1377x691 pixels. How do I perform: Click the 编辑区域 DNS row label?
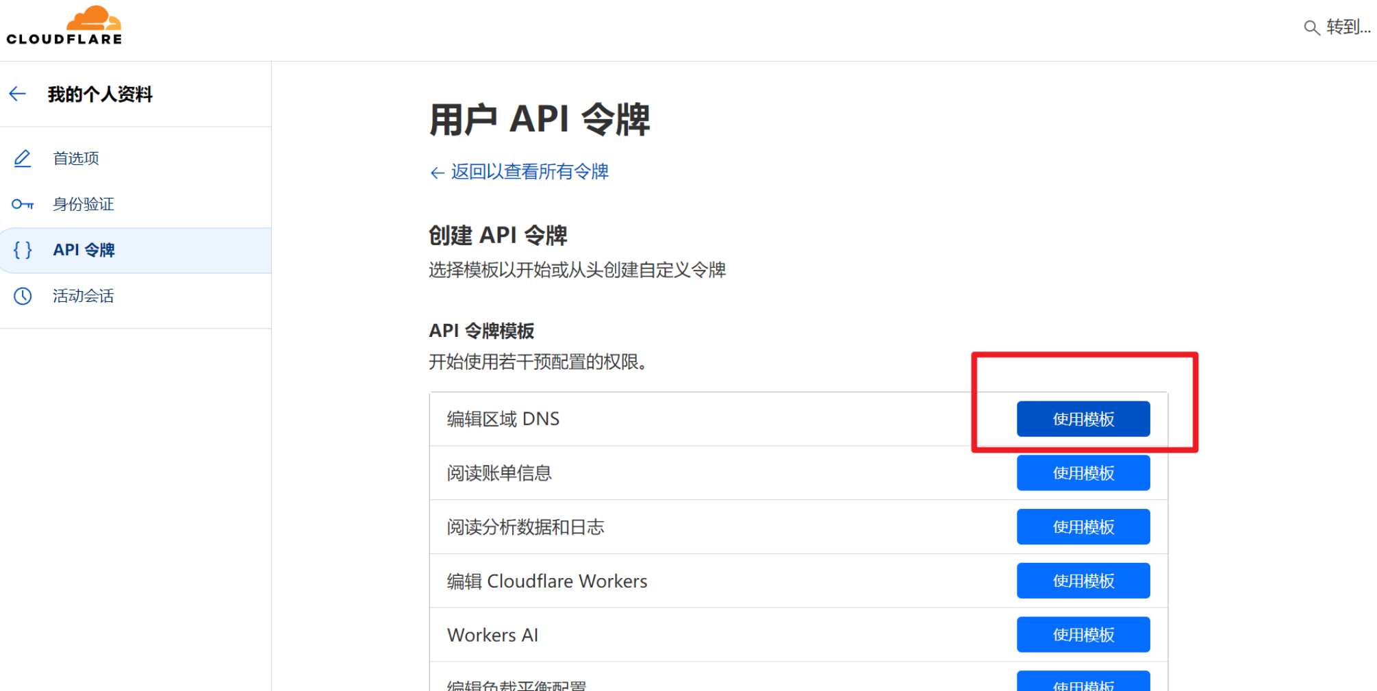[x=503, y=418]
